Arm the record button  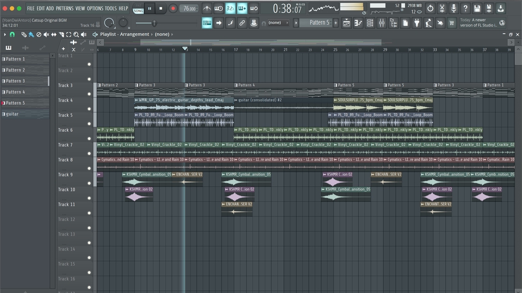(x=173, y=9)
